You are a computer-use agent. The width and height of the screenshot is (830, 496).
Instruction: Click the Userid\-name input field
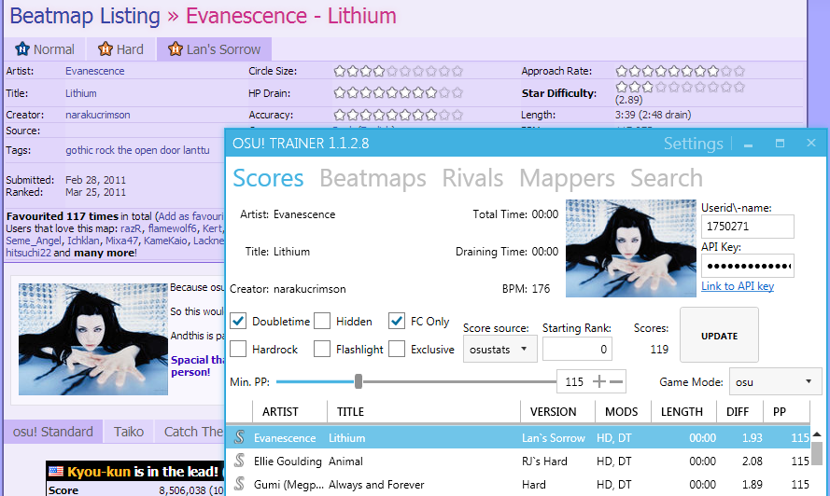coord(748,227)
